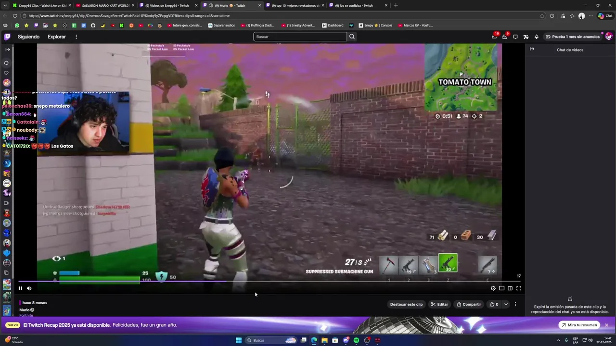Open the Snepy Console bookmark
The height and width of the screenshot is (346, 616).
[x=375, y=25]
